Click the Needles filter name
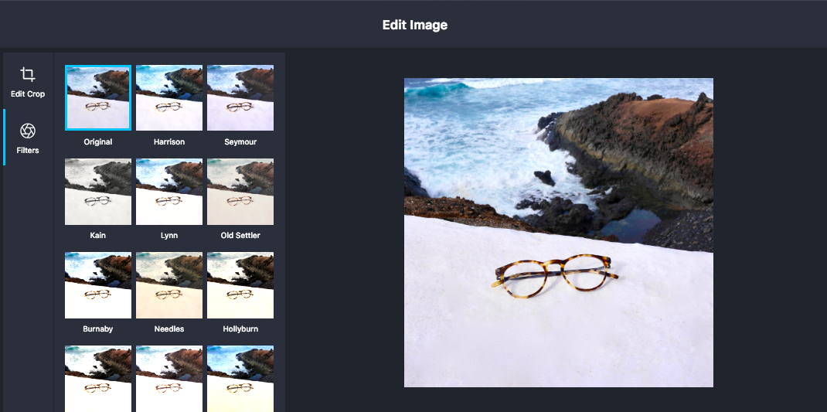Image resolution: width=827 pixels, height=412 pixels. tap(169, 329)
